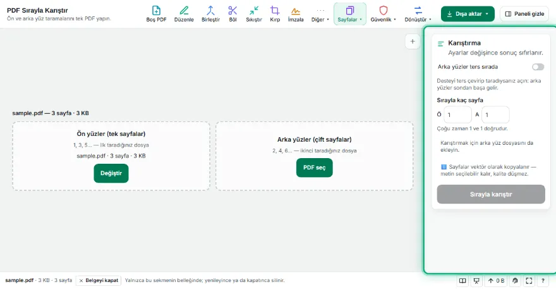Open the Boş PDF tool
Viewport: 556px width, 289px height.
156,14
